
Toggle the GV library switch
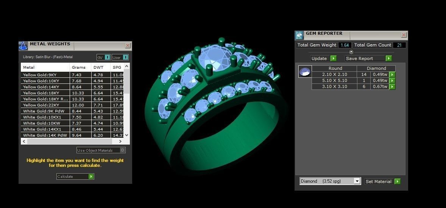107,57
